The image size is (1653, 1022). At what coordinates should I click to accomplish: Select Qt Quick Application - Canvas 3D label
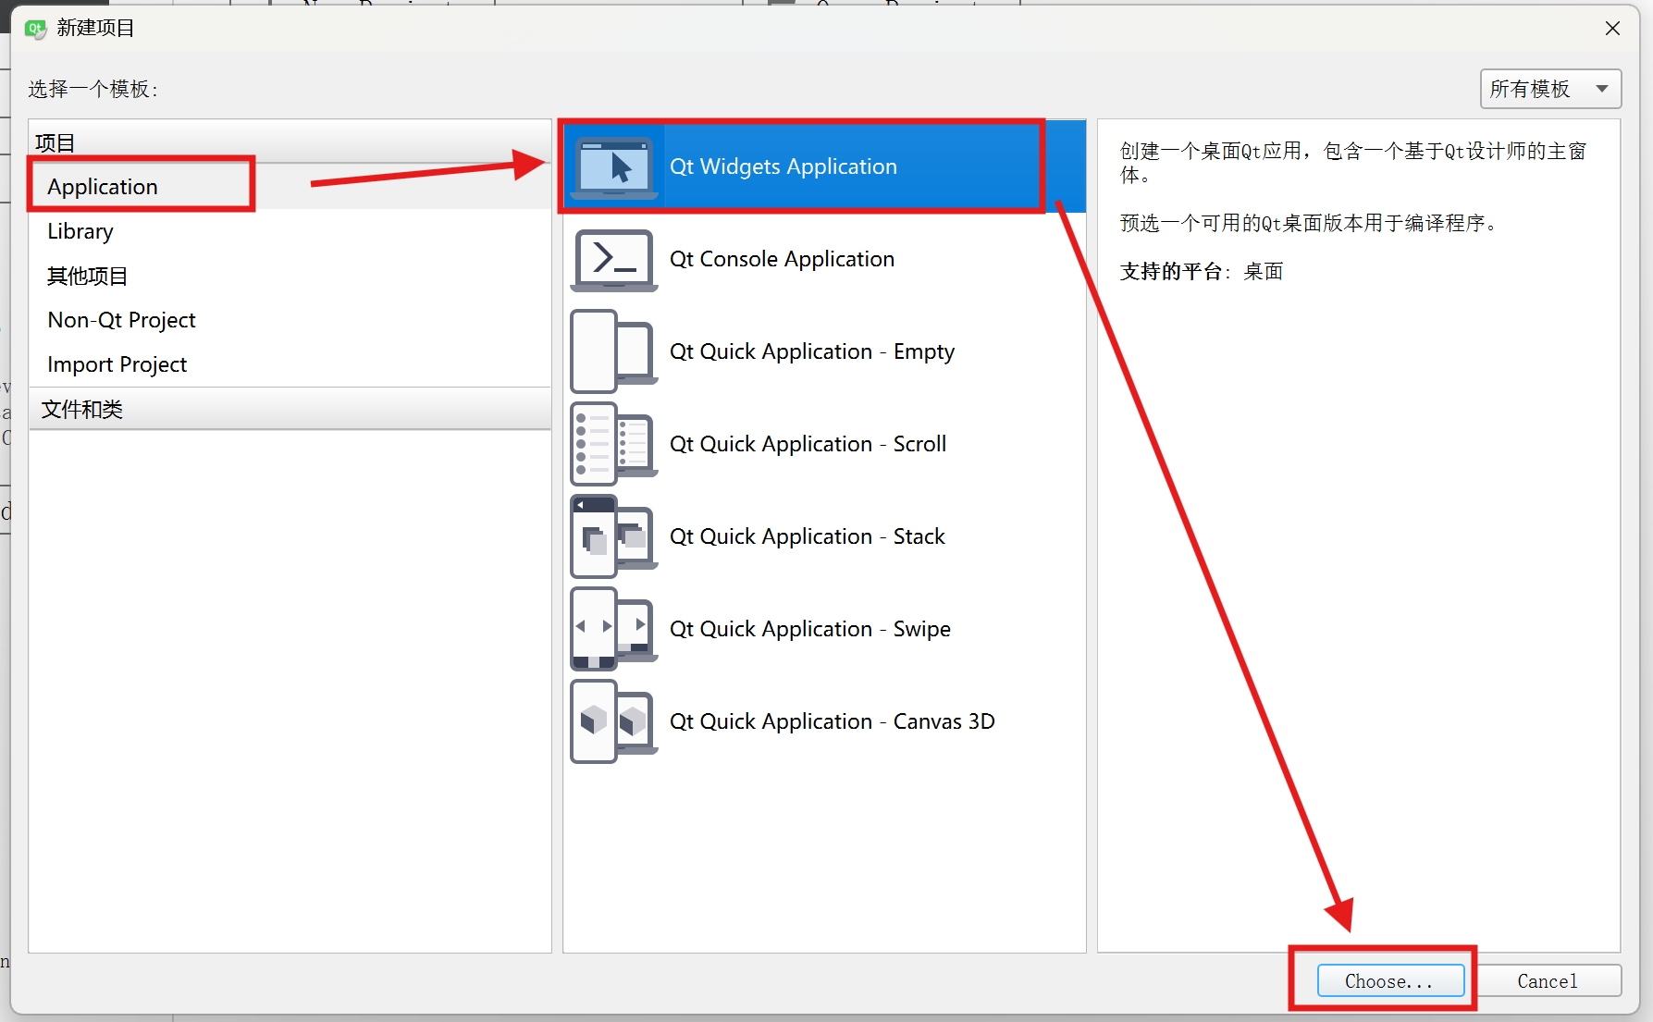point(833,721)
